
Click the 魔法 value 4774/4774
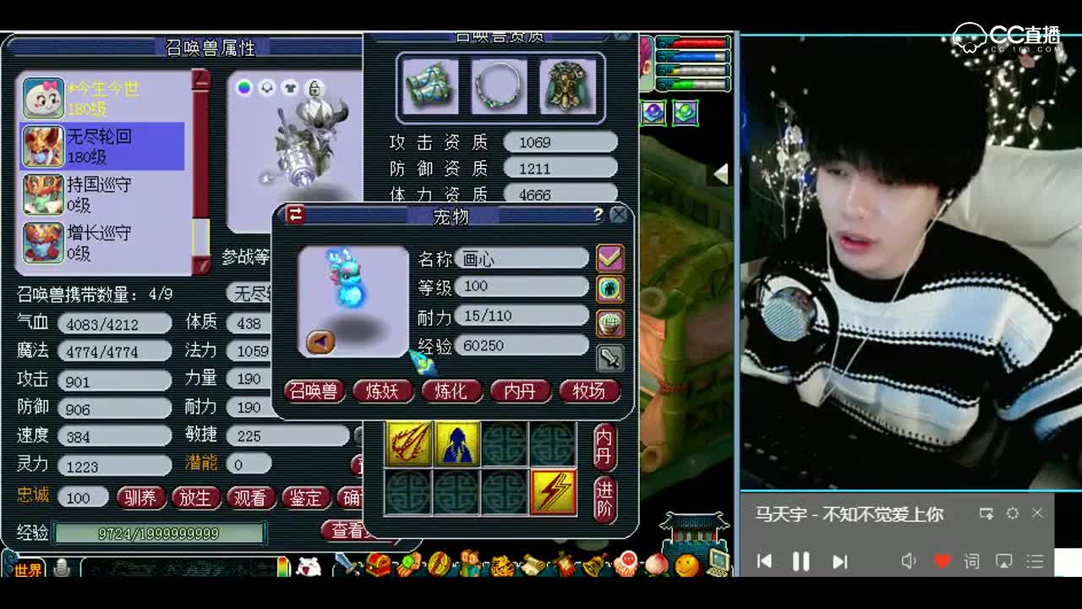114,351
